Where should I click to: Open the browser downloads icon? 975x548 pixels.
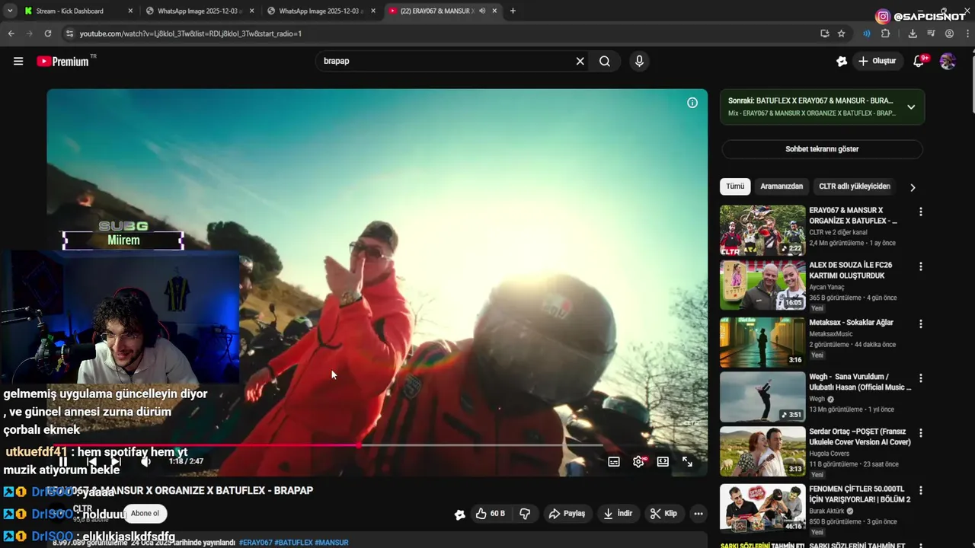tap(913, 33)
